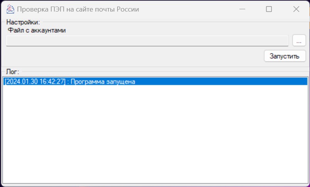Minimize the Проверка ПЭП window

click(243, 9)
